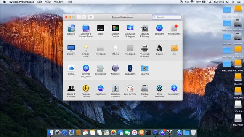
Task: Click the Wi-Fi status icon
Action: coord(192,2)
